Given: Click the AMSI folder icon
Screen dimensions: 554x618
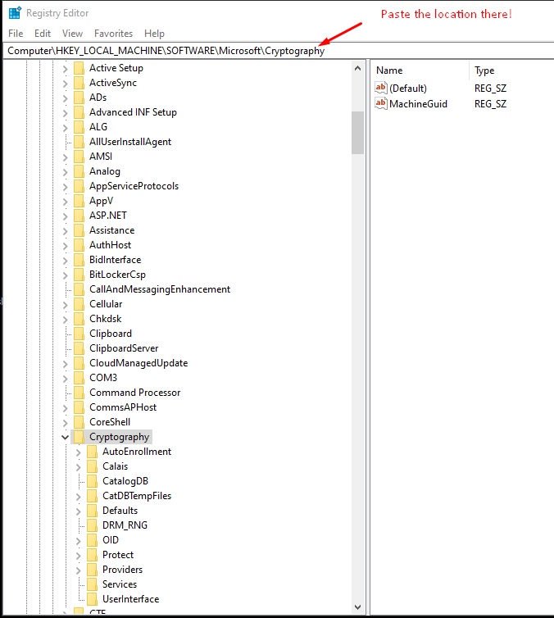Looking at the screenshot, I should pos(79,157).
